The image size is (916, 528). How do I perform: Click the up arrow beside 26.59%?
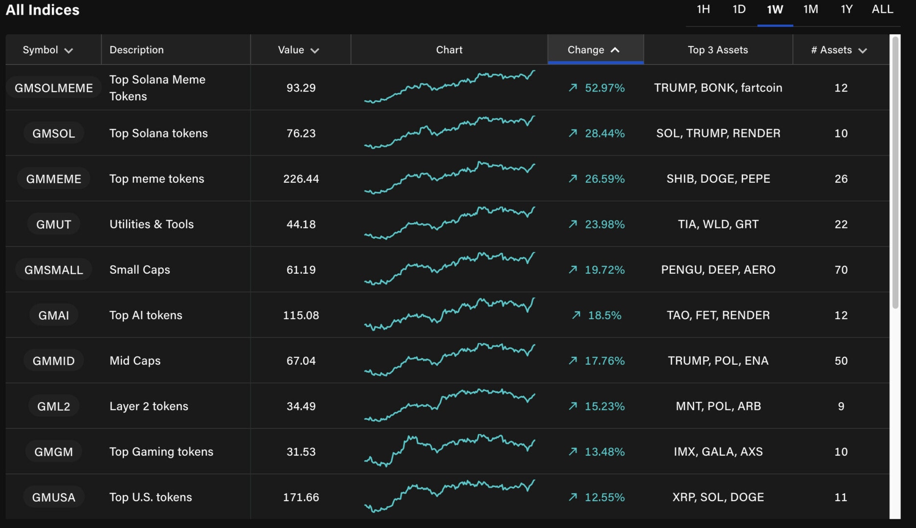tap(573, 178)
